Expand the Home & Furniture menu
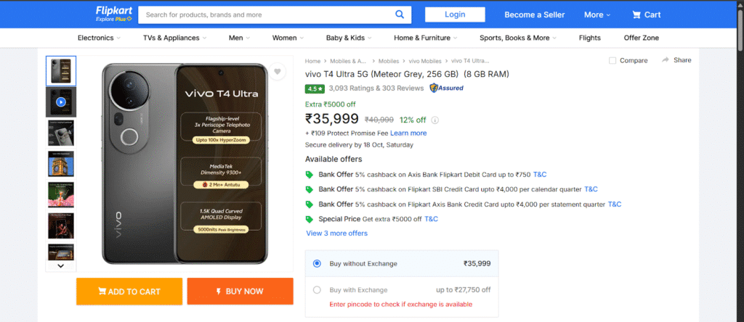 tap(426, 38)
